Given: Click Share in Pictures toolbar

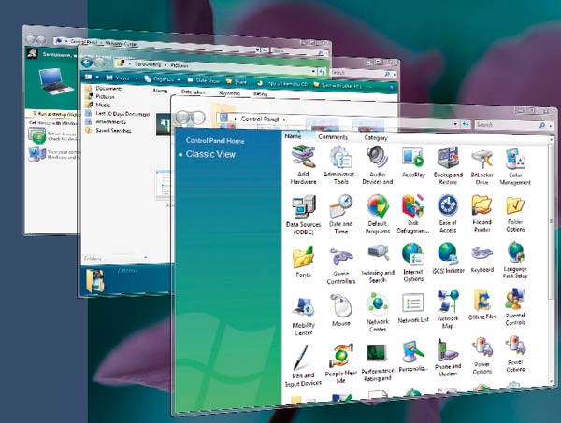Looking at the screenshot, I should pyautogui.click(x=237, y=82).
